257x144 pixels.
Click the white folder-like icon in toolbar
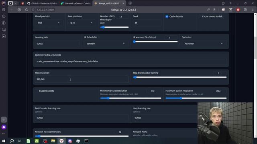(223, 10)
